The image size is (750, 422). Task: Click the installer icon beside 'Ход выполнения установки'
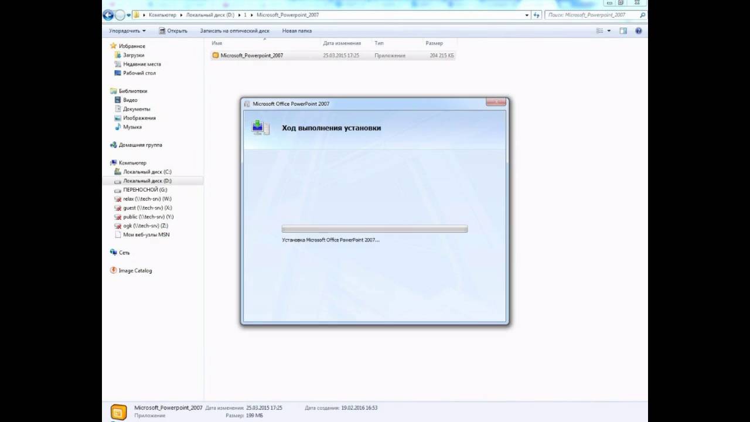[x=260, y=127]
